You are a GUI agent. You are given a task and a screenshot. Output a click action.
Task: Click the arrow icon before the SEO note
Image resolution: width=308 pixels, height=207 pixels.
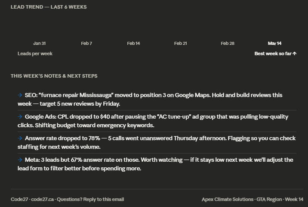(20, 95)
